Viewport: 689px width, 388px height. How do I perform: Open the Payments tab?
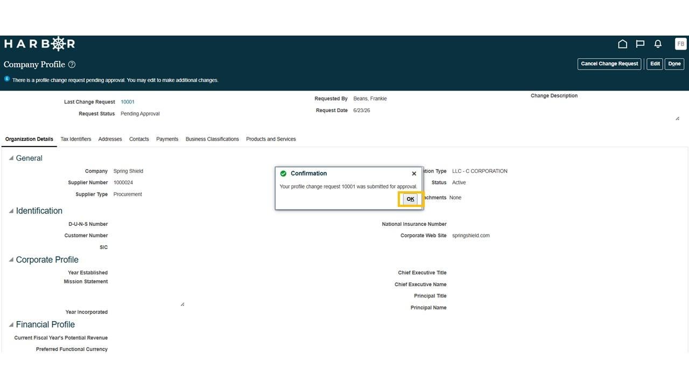point(167,139)
